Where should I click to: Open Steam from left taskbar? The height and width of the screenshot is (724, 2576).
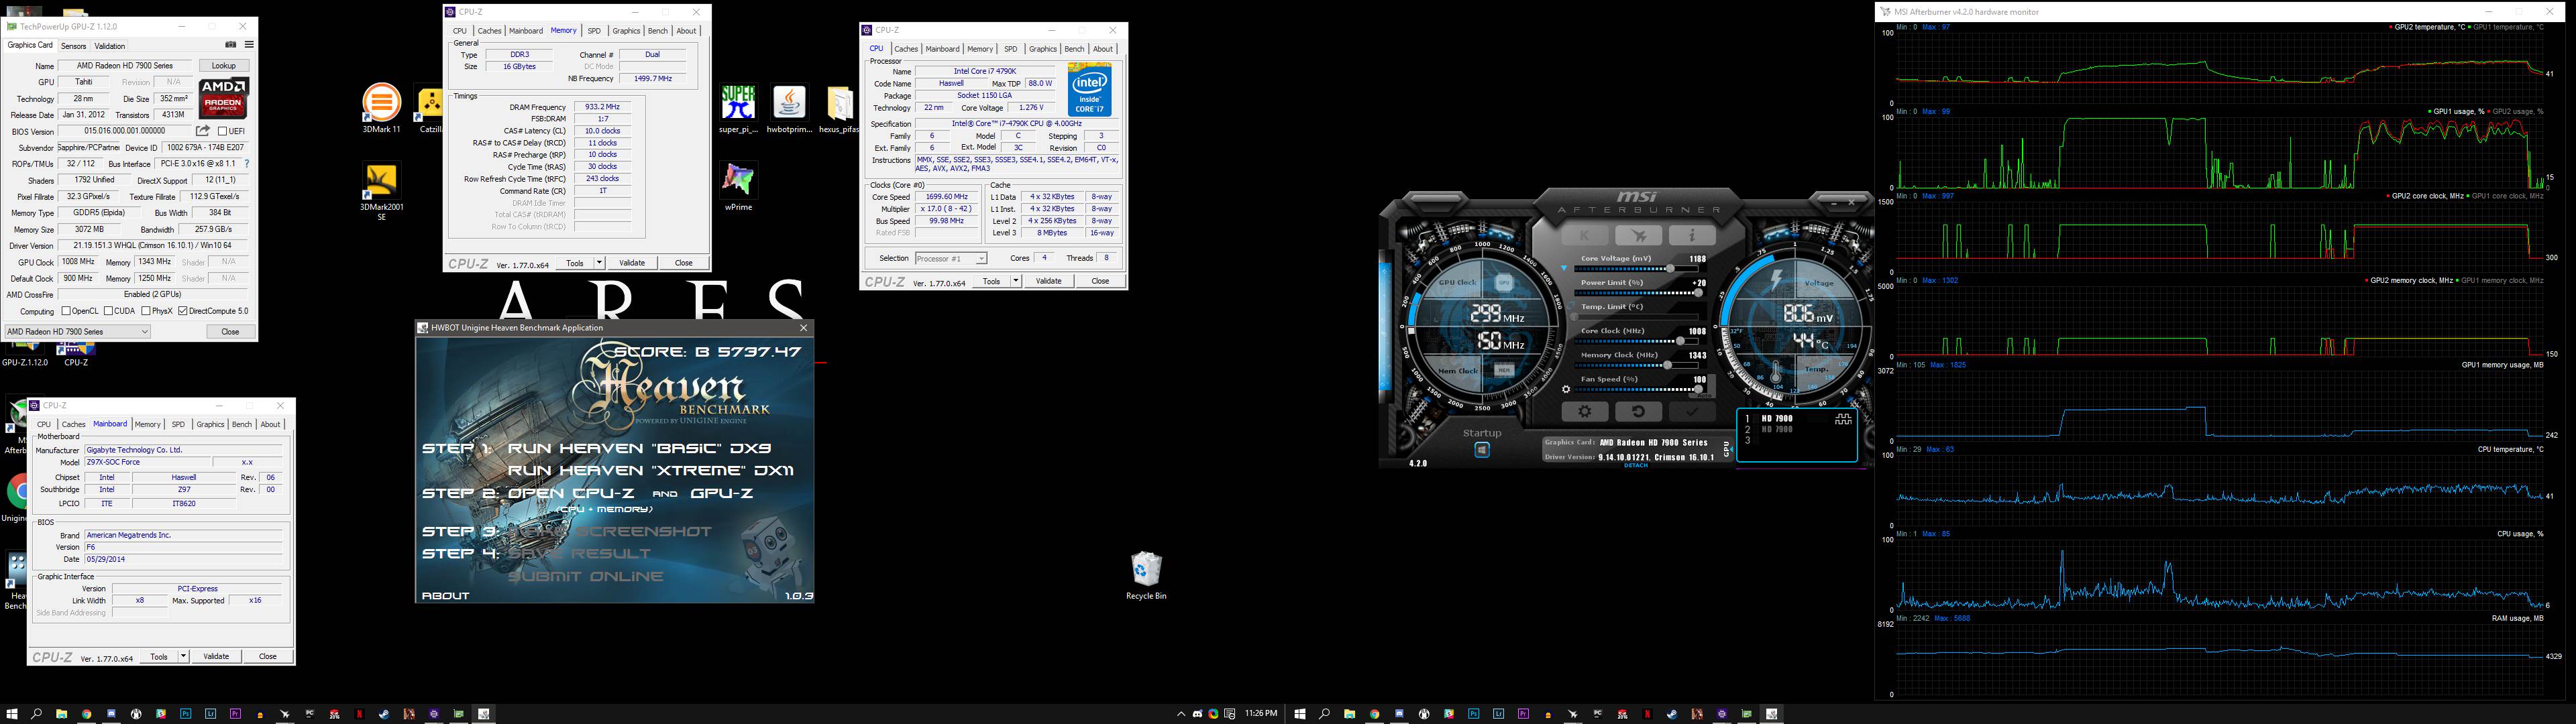point(384,714)
